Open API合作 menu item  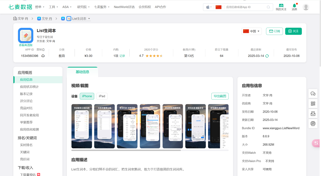pyautogui.click(x=160, y=7)
